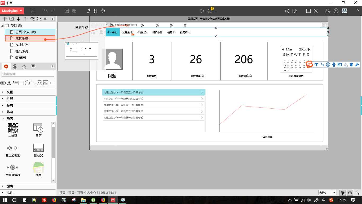Select the rectangle shape component
Image resolution: width=362 pixels, height=204 pixels.
pyautogui.click(x=21, y=83)
